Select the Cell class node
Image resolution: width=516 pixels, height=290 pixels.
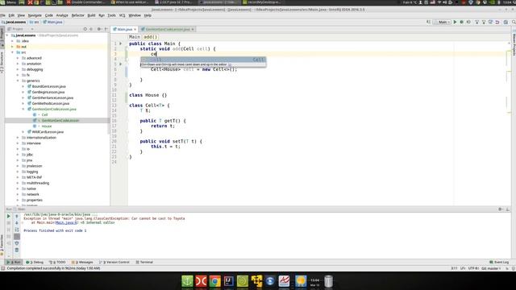click(x=45, y=114)
